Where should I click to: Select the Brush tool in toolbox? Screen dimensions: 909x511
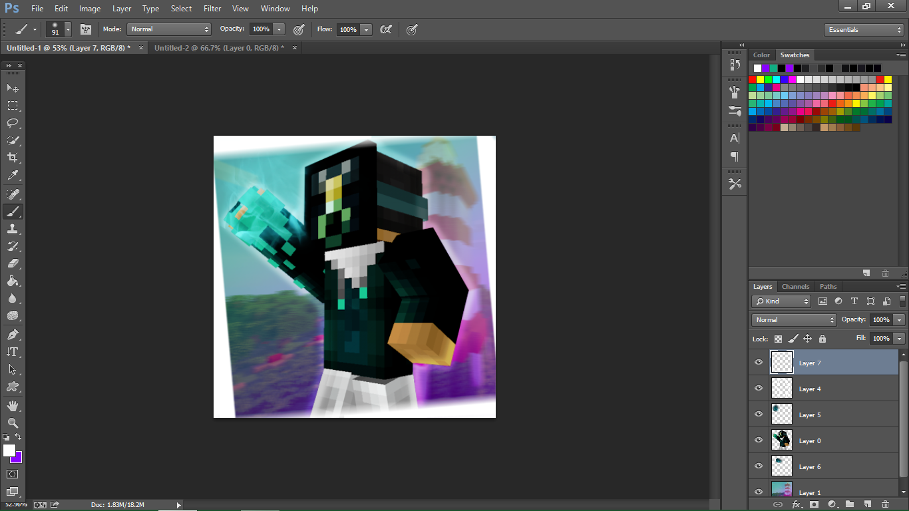click(13, 211)
